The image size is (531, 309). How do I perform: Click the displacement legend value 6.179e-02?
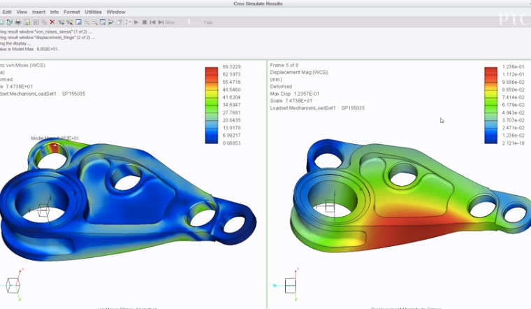point(514,105)
